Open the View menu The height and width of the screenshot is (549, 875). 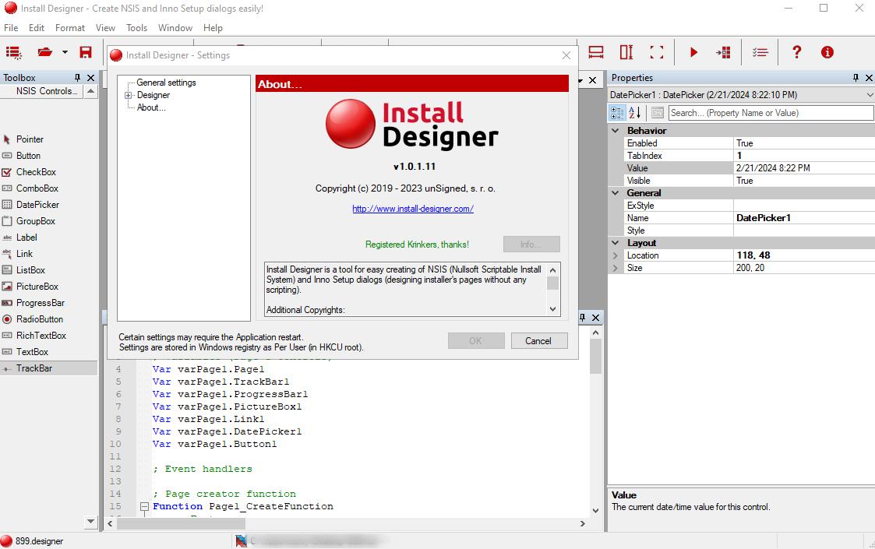105,28
